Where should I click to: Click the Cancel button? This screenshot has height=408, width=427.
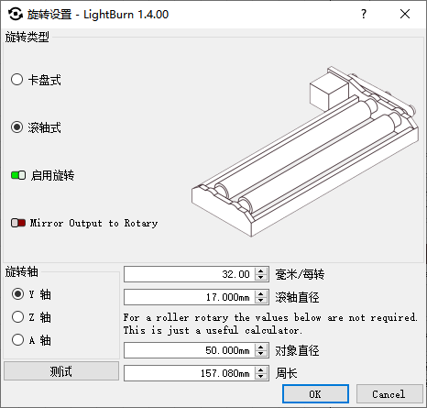[x=389, y=394]
